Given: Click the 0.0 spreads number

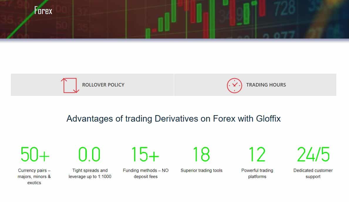Looking at the screenshot, I should click(x=90, y=154).
